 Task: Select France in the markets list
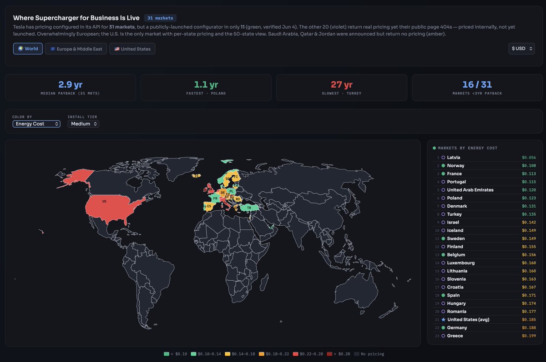click(x=485, y=174)
